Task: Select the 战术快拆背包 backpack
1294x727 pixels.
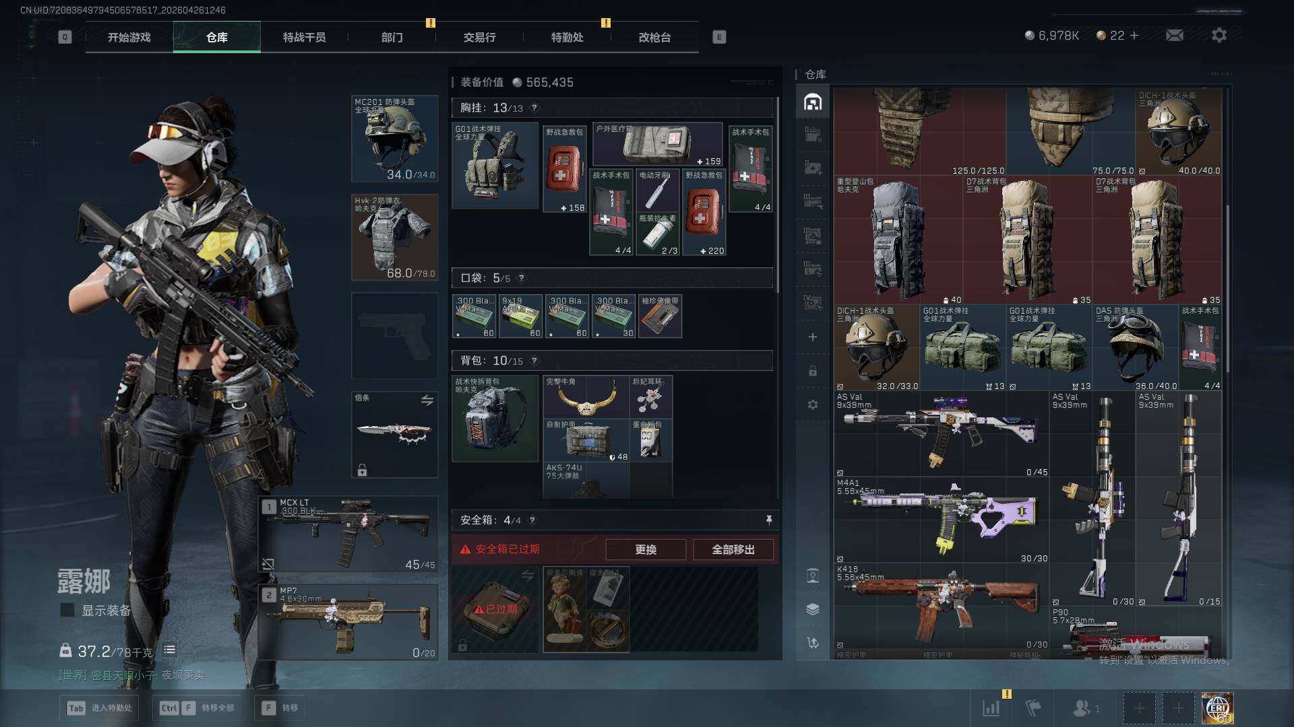Action: pyautogui.click(x=495, y=418)
